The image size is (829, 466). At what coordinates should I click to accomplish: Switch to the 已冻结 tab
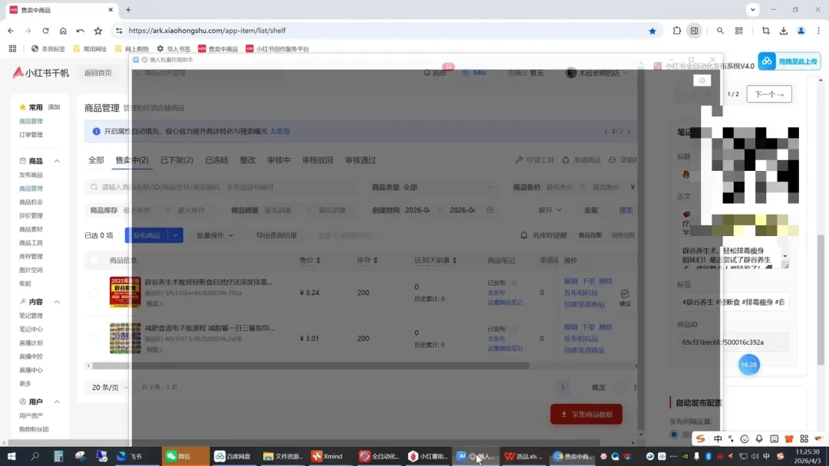coord(216,160)
